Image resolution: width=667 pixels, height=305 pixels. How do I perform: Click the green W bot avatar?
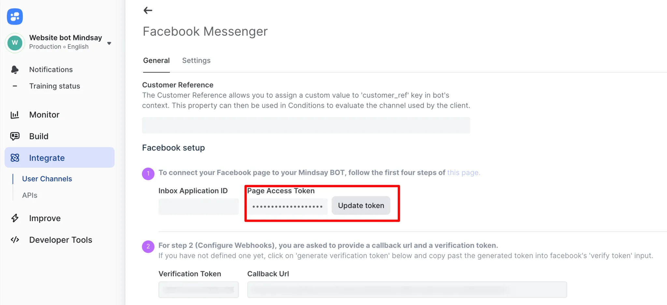(15, 43)
